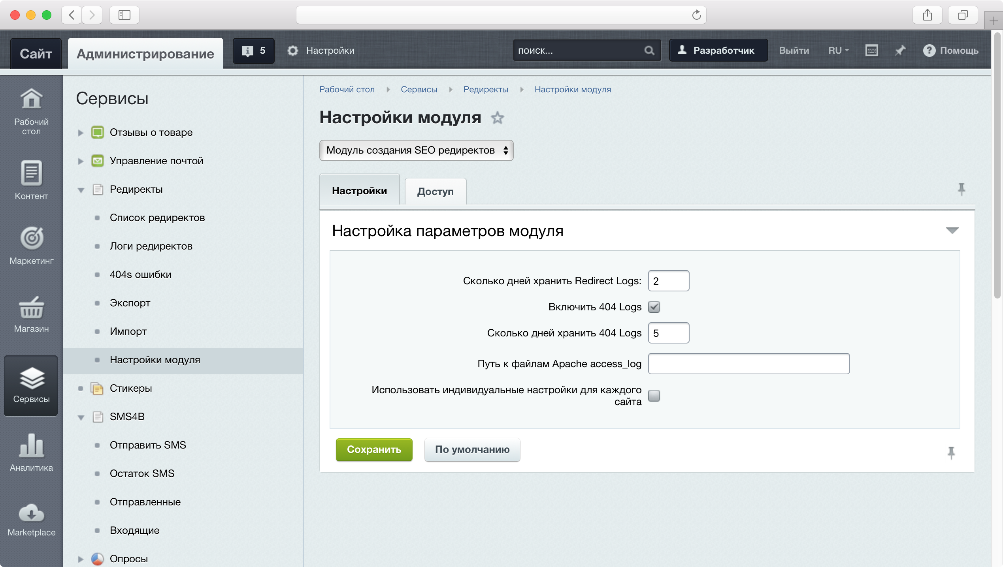Switch to the Доступ tab
Viewport: 1003px width, 567px height.
pos(435,192)
